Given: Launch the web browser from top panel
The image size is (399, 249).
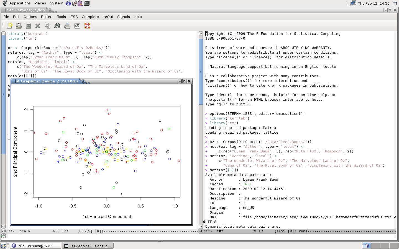Looking at the screenshot, I should [69, 3].
